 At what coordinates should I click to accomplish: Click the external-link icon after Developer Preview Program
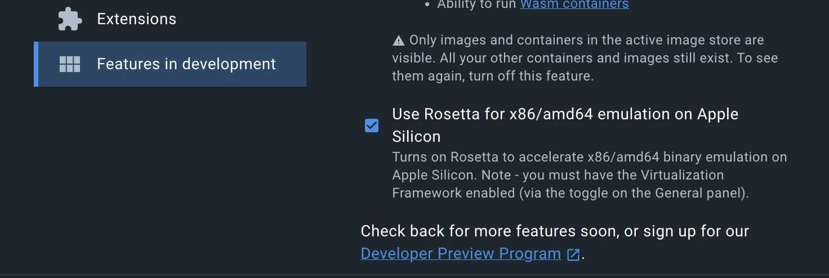pyautogui.click(x=573, y=254)
